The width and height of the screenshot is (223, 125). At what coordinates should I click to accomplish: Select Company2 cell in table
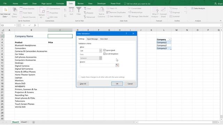pos(164,45)
